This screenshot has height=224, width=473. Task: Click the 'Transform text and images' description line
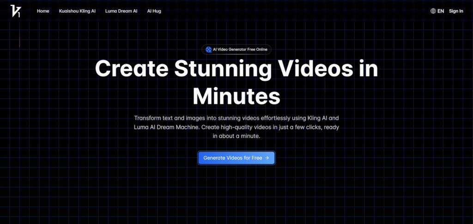point(236,118)
